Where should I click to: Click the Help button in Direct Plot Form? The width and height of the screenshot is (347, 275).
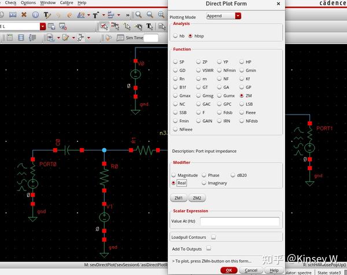pyautogui.click(x=274, y=270)
